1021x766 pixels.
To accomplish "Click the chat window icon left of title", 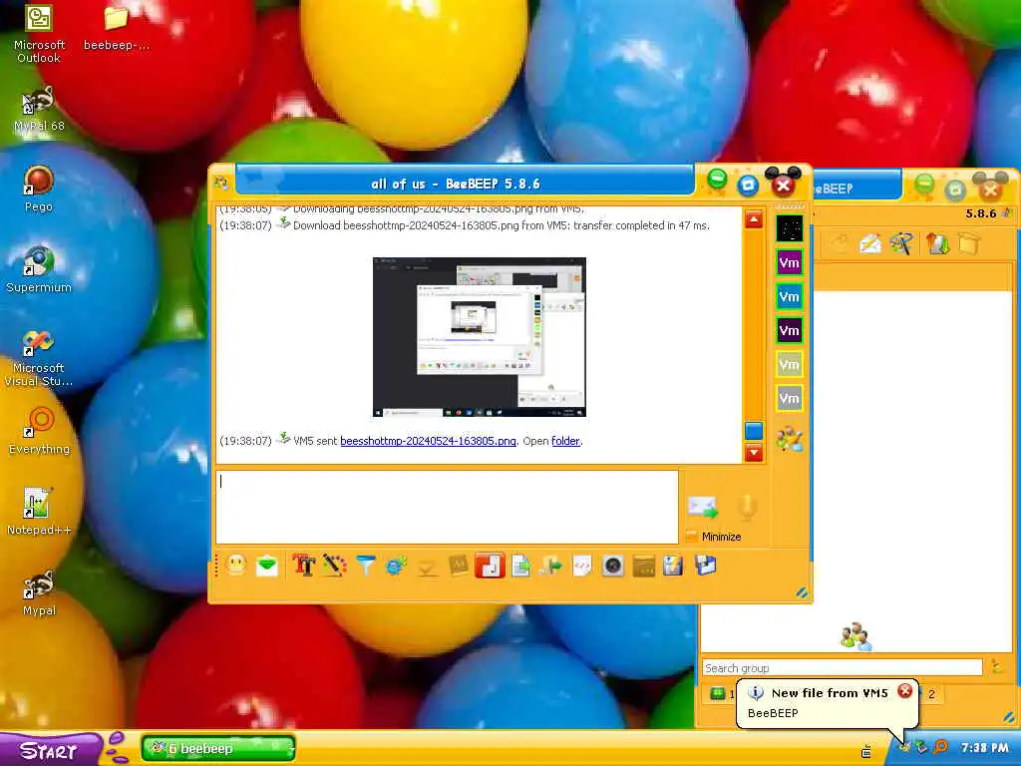I will point(220,183).
